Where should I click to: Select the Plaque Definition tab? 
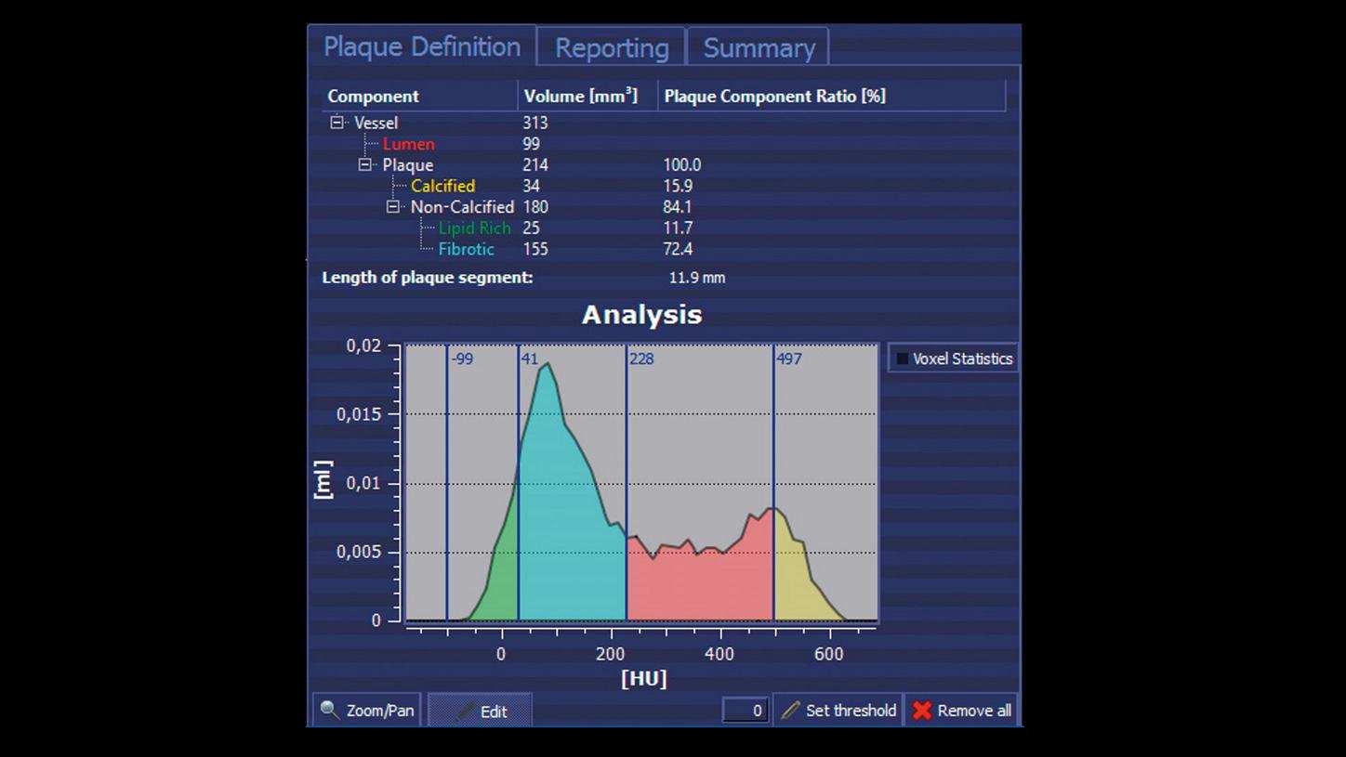click(x=422, y=47)
